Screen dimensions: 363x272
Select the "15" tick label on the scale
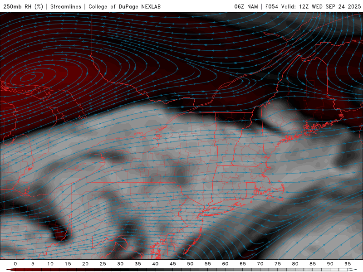[x=68, y=264]
